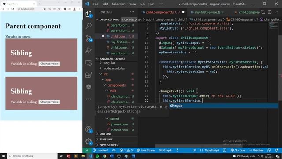Show additional activity bar views
The height and width of the screenshot is (159, 282).
[89, 99]
